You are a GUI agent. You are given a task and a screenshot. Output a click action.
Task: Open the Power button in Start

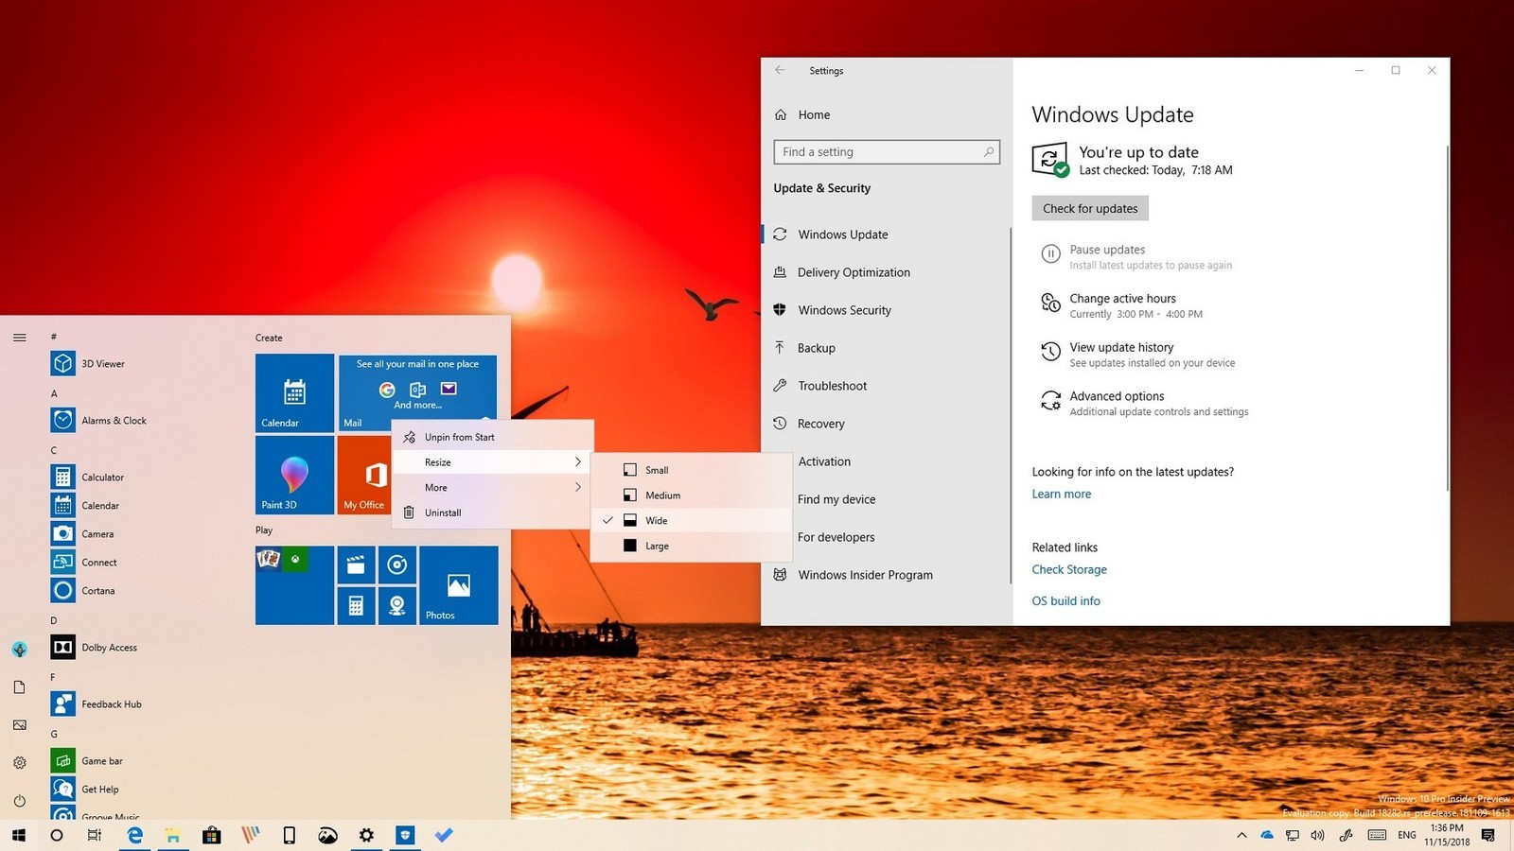(x=20, y=801)
